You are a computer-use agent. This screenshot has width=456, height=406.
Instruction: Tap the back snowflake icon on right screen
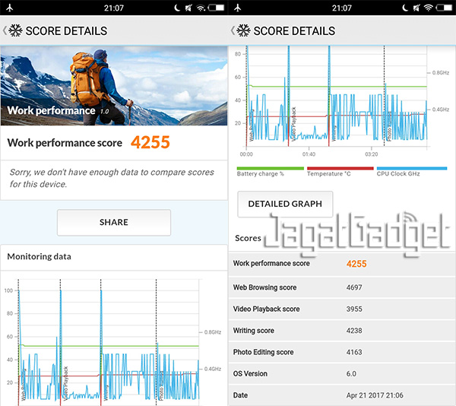[x=242, y=31]
